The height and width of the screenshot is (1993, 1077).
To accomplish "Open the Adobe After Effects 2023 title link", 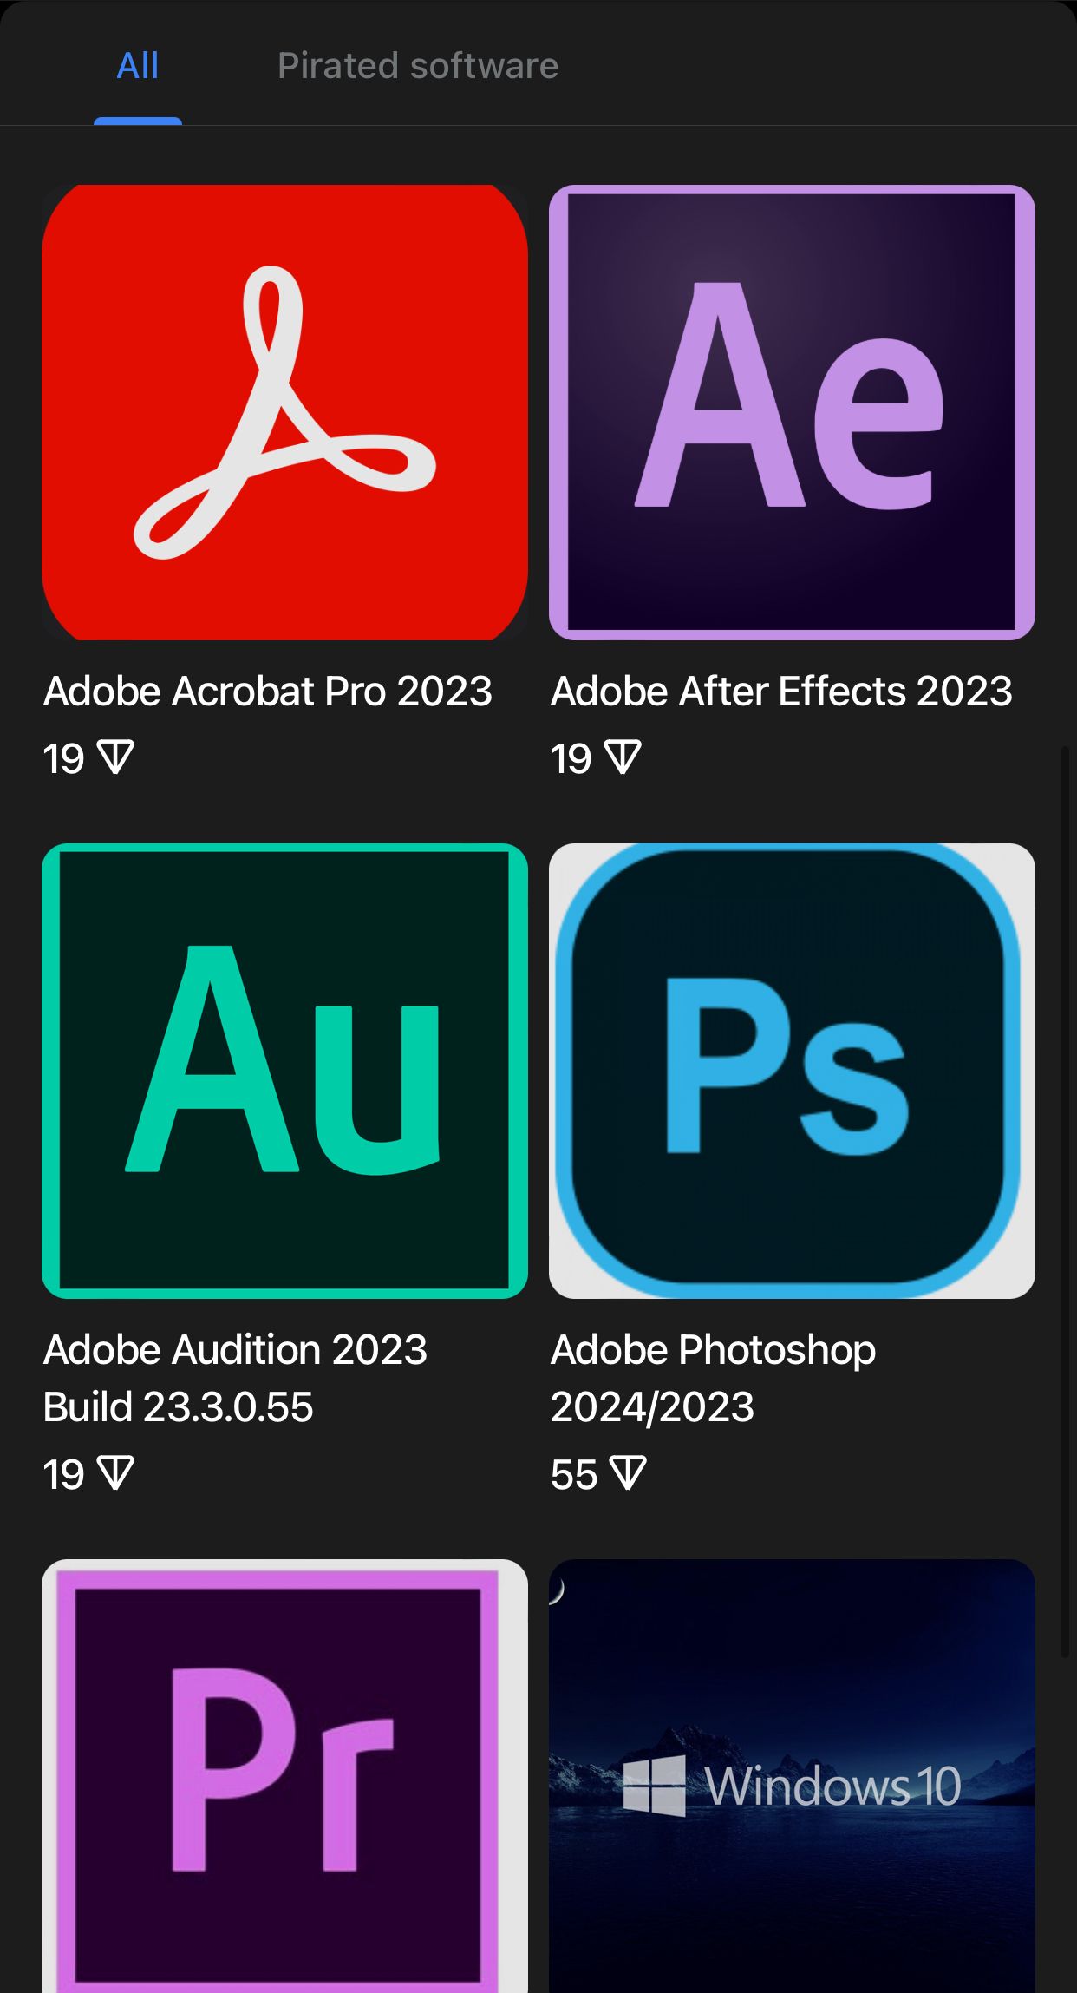I will pyautogui.click(x=781, y=692).
